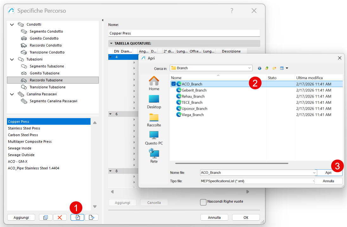Click the Nome text field Copper Press
Screen dimensions: 347x227
pyautogui.click(x=184, y=33)
